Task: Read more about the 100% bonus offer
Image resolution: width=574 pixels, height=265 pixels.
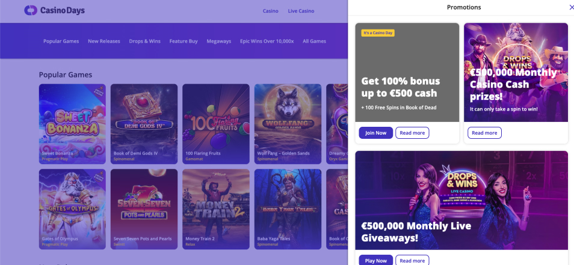Action: point(412,133)
